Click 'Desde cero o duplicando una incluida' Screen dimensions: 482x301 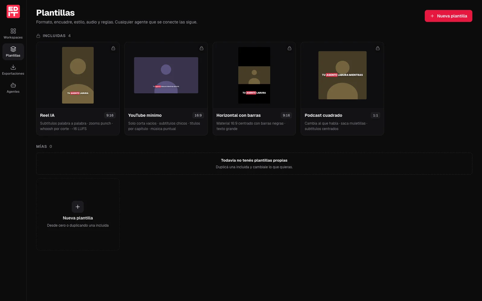tap(78, 225)
